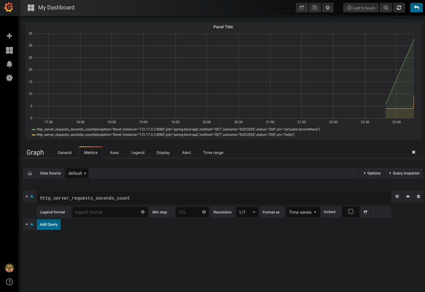Click the 23:00 label on the time axis
This screenshot has width=425, height=292.
(x=396, y=122)
